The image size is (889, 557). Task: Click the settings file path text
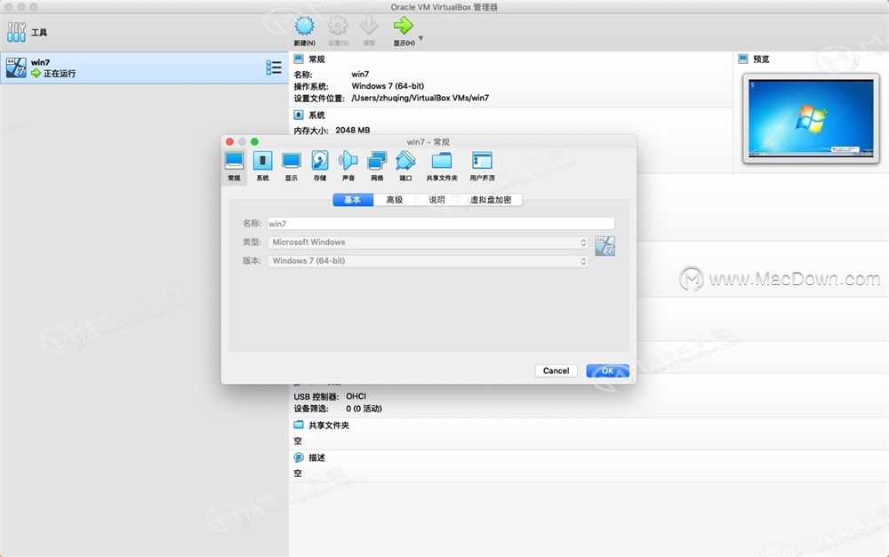tap(420, 98)
